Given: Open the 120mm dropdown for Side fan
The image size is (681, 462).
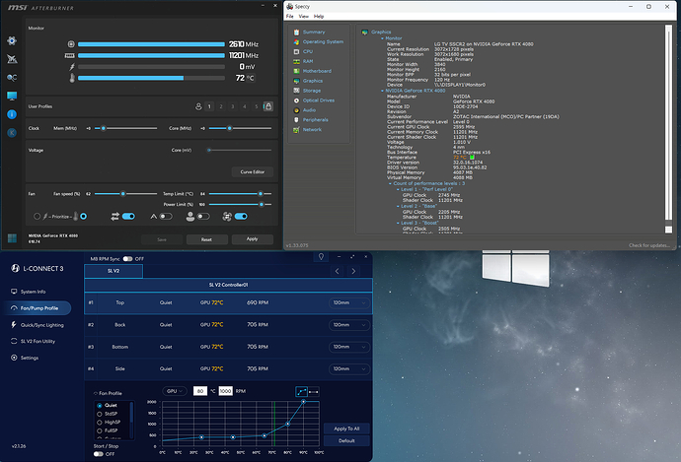Looking at the screenshot, I should (x=348, y=368).
